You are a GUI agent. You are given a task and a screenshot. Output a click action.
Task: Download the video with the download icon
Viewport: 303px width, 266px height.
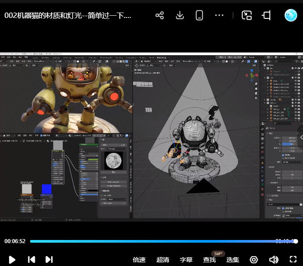180,15
